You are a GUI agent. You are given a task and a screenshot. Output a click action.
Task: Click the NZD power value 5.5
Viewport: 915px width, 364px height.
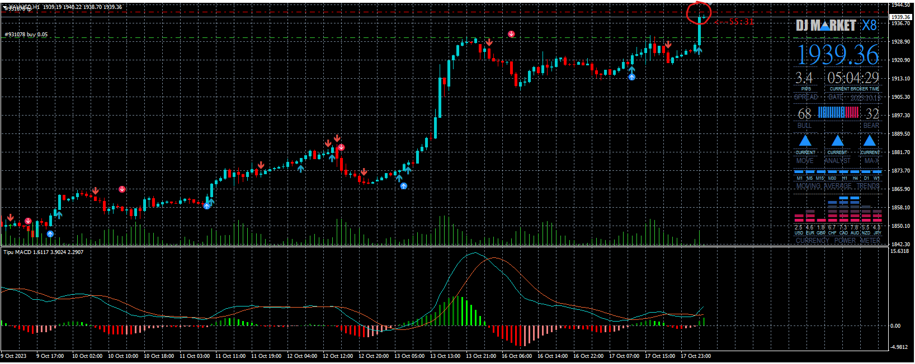pos(865,227)
